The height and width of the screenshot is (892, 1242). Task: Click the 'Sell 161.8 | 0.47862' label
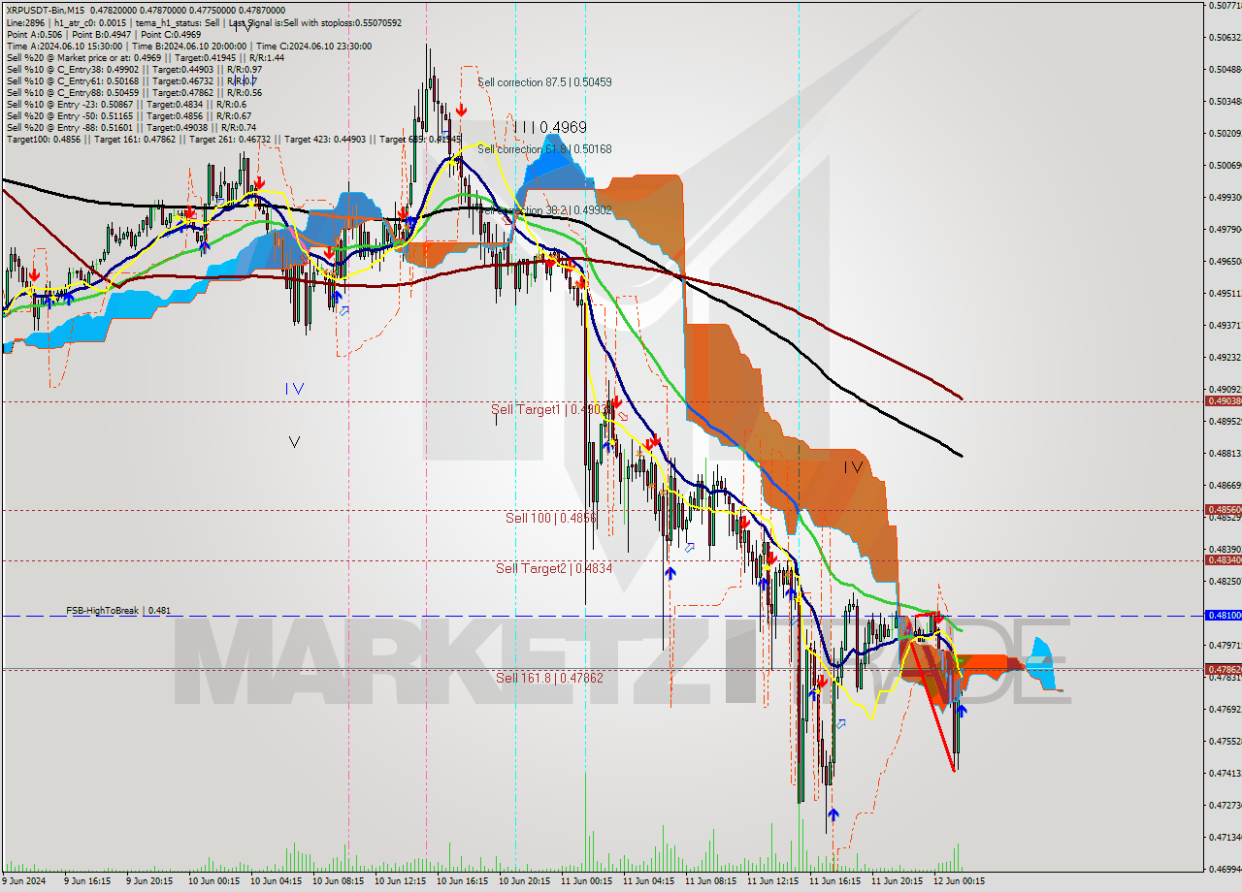click(x=549, y=678)
